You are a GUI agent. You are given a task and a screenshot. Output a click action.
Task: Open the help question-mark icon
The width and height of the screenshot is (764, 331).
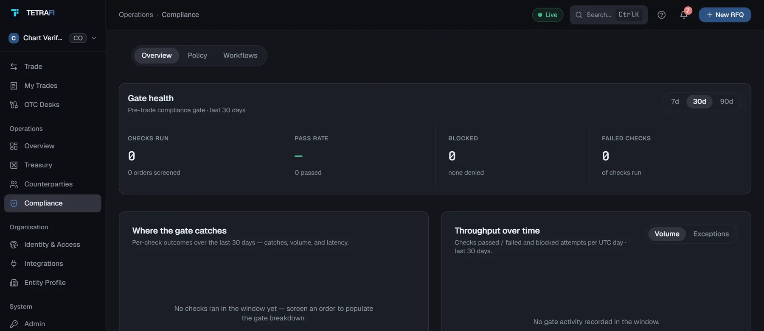click(661, 15)
